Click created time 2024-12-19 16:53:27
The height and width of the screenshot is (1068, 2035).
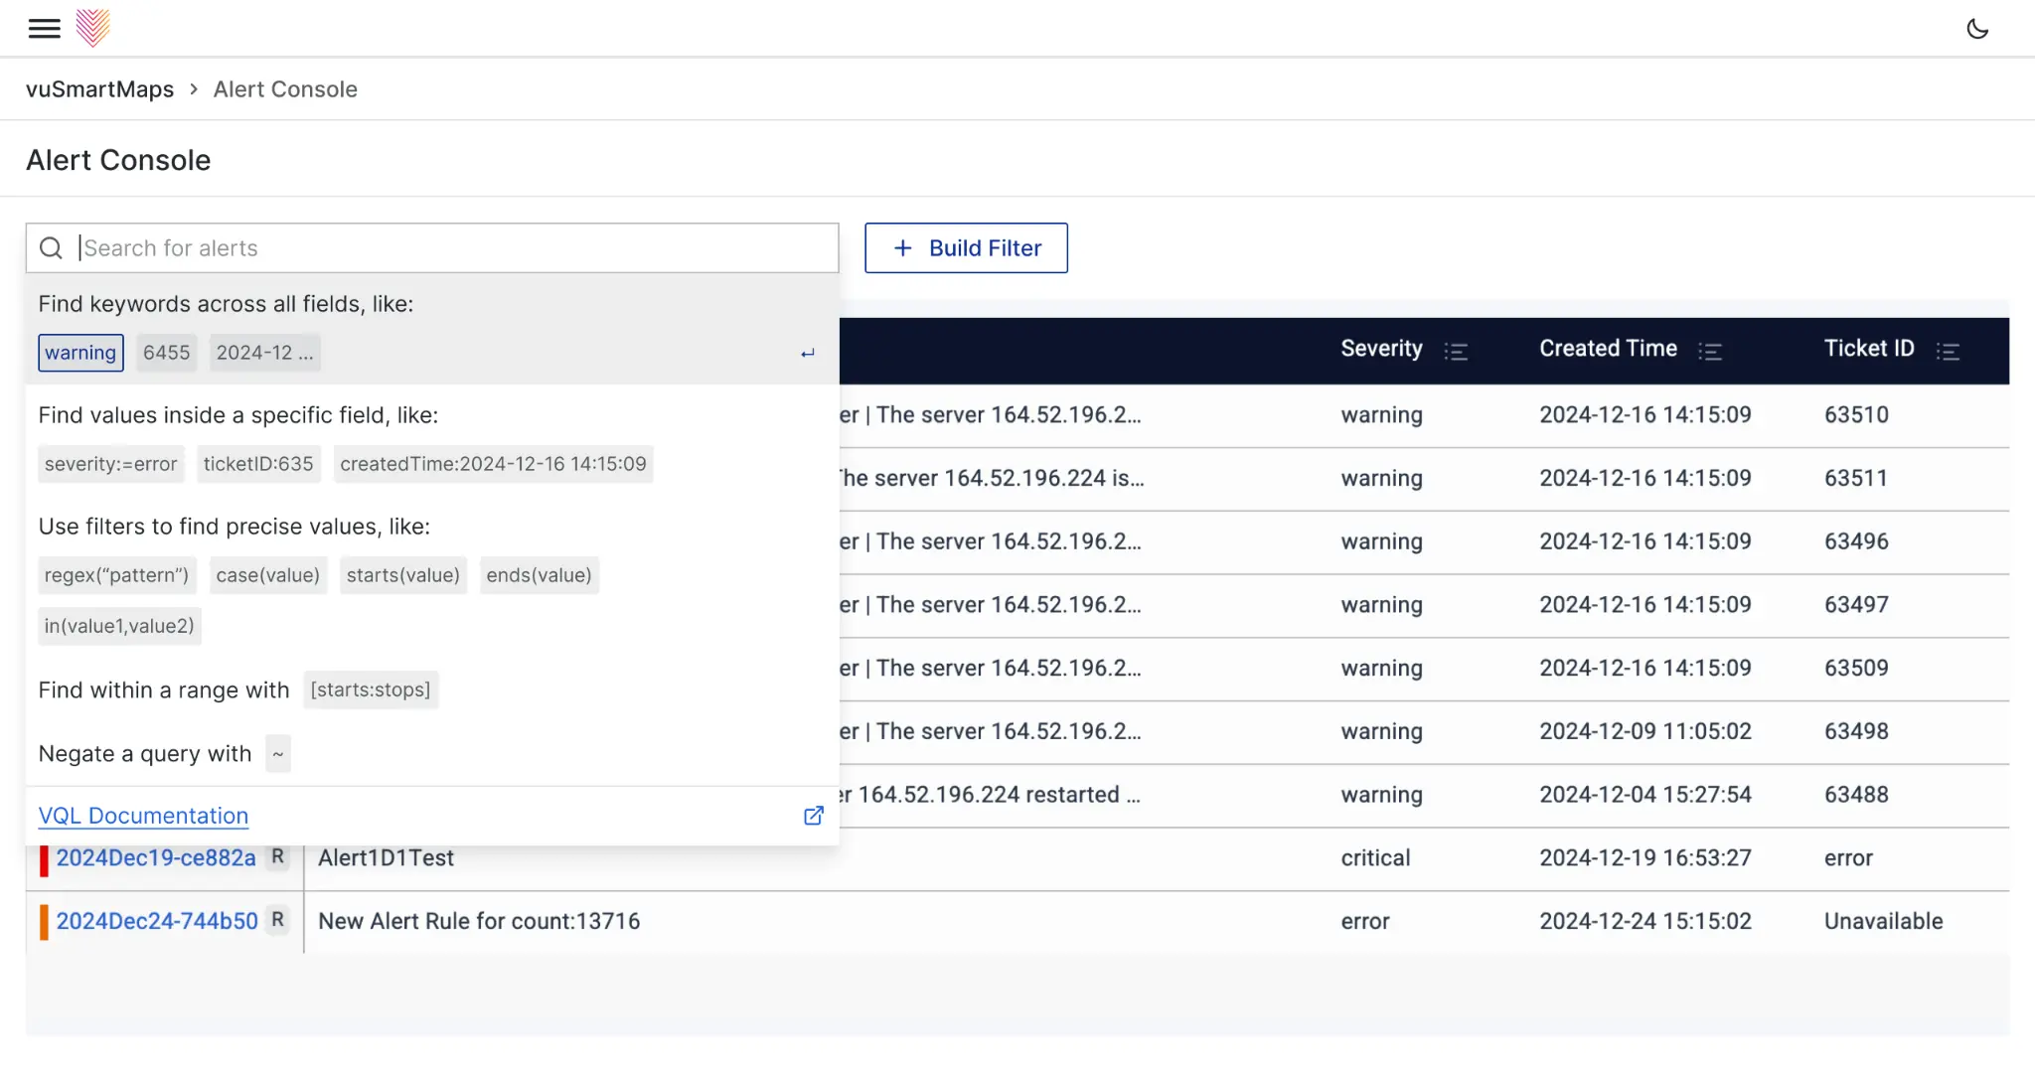(1645, 858)
